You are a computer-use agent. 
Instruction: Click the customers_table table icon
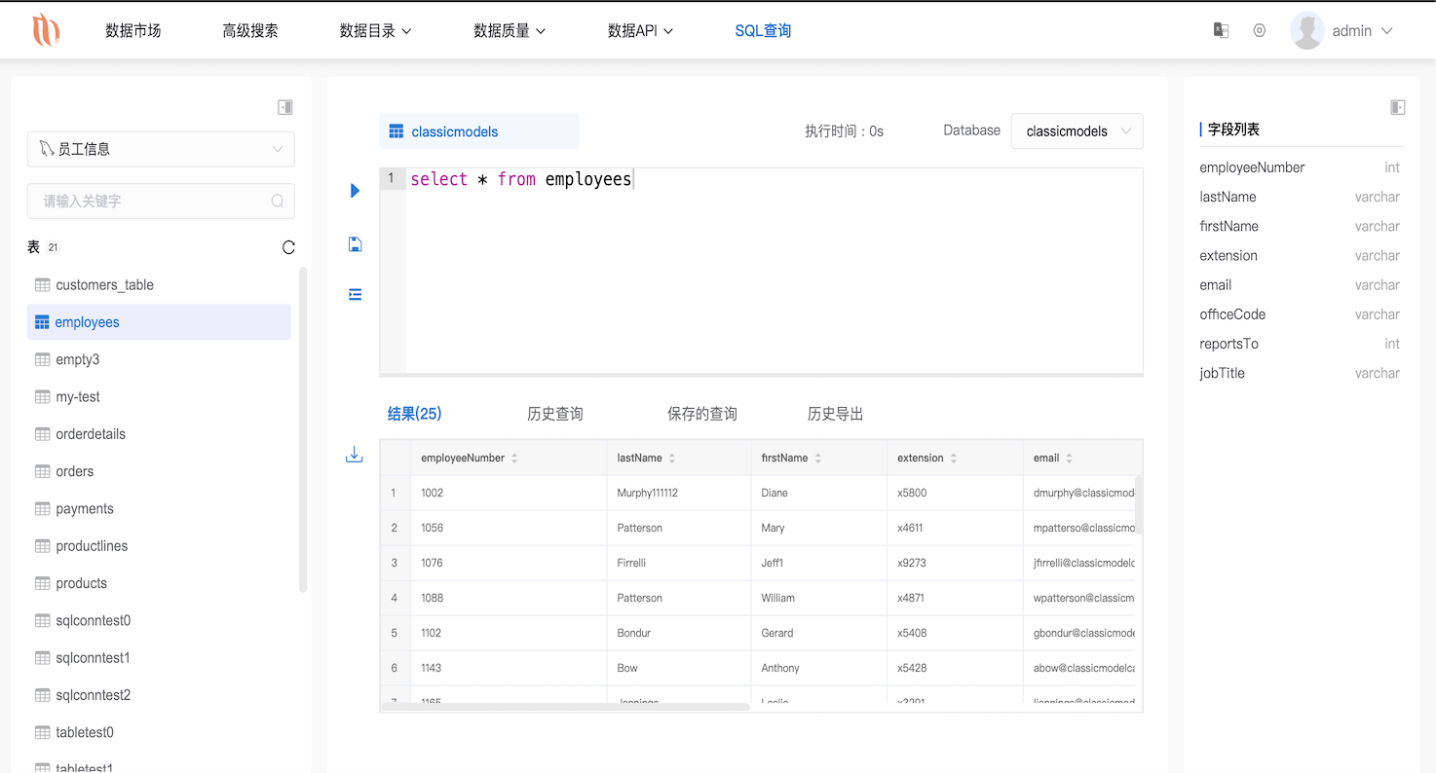coord(42,285)
